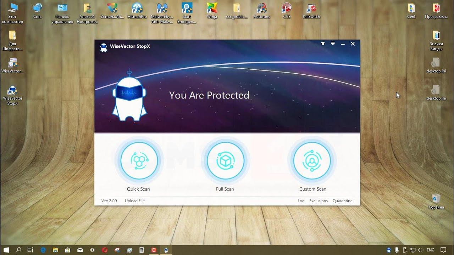Image resolution: width=454 pixels, height=255 pixels.
Task: Open the StopX main menu dropdown
Action: point(333,44)
